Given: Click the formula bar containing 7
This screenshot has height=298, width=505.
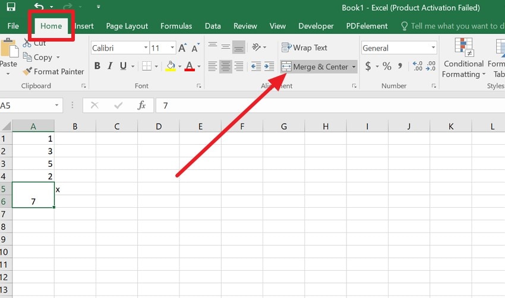Looking at the screenshot, I should point(330,106).
